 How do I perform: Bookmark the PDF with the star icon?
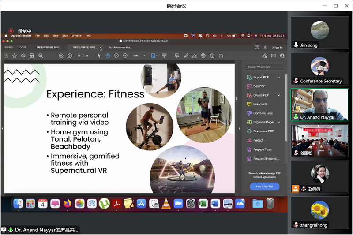tap(15, 56)
